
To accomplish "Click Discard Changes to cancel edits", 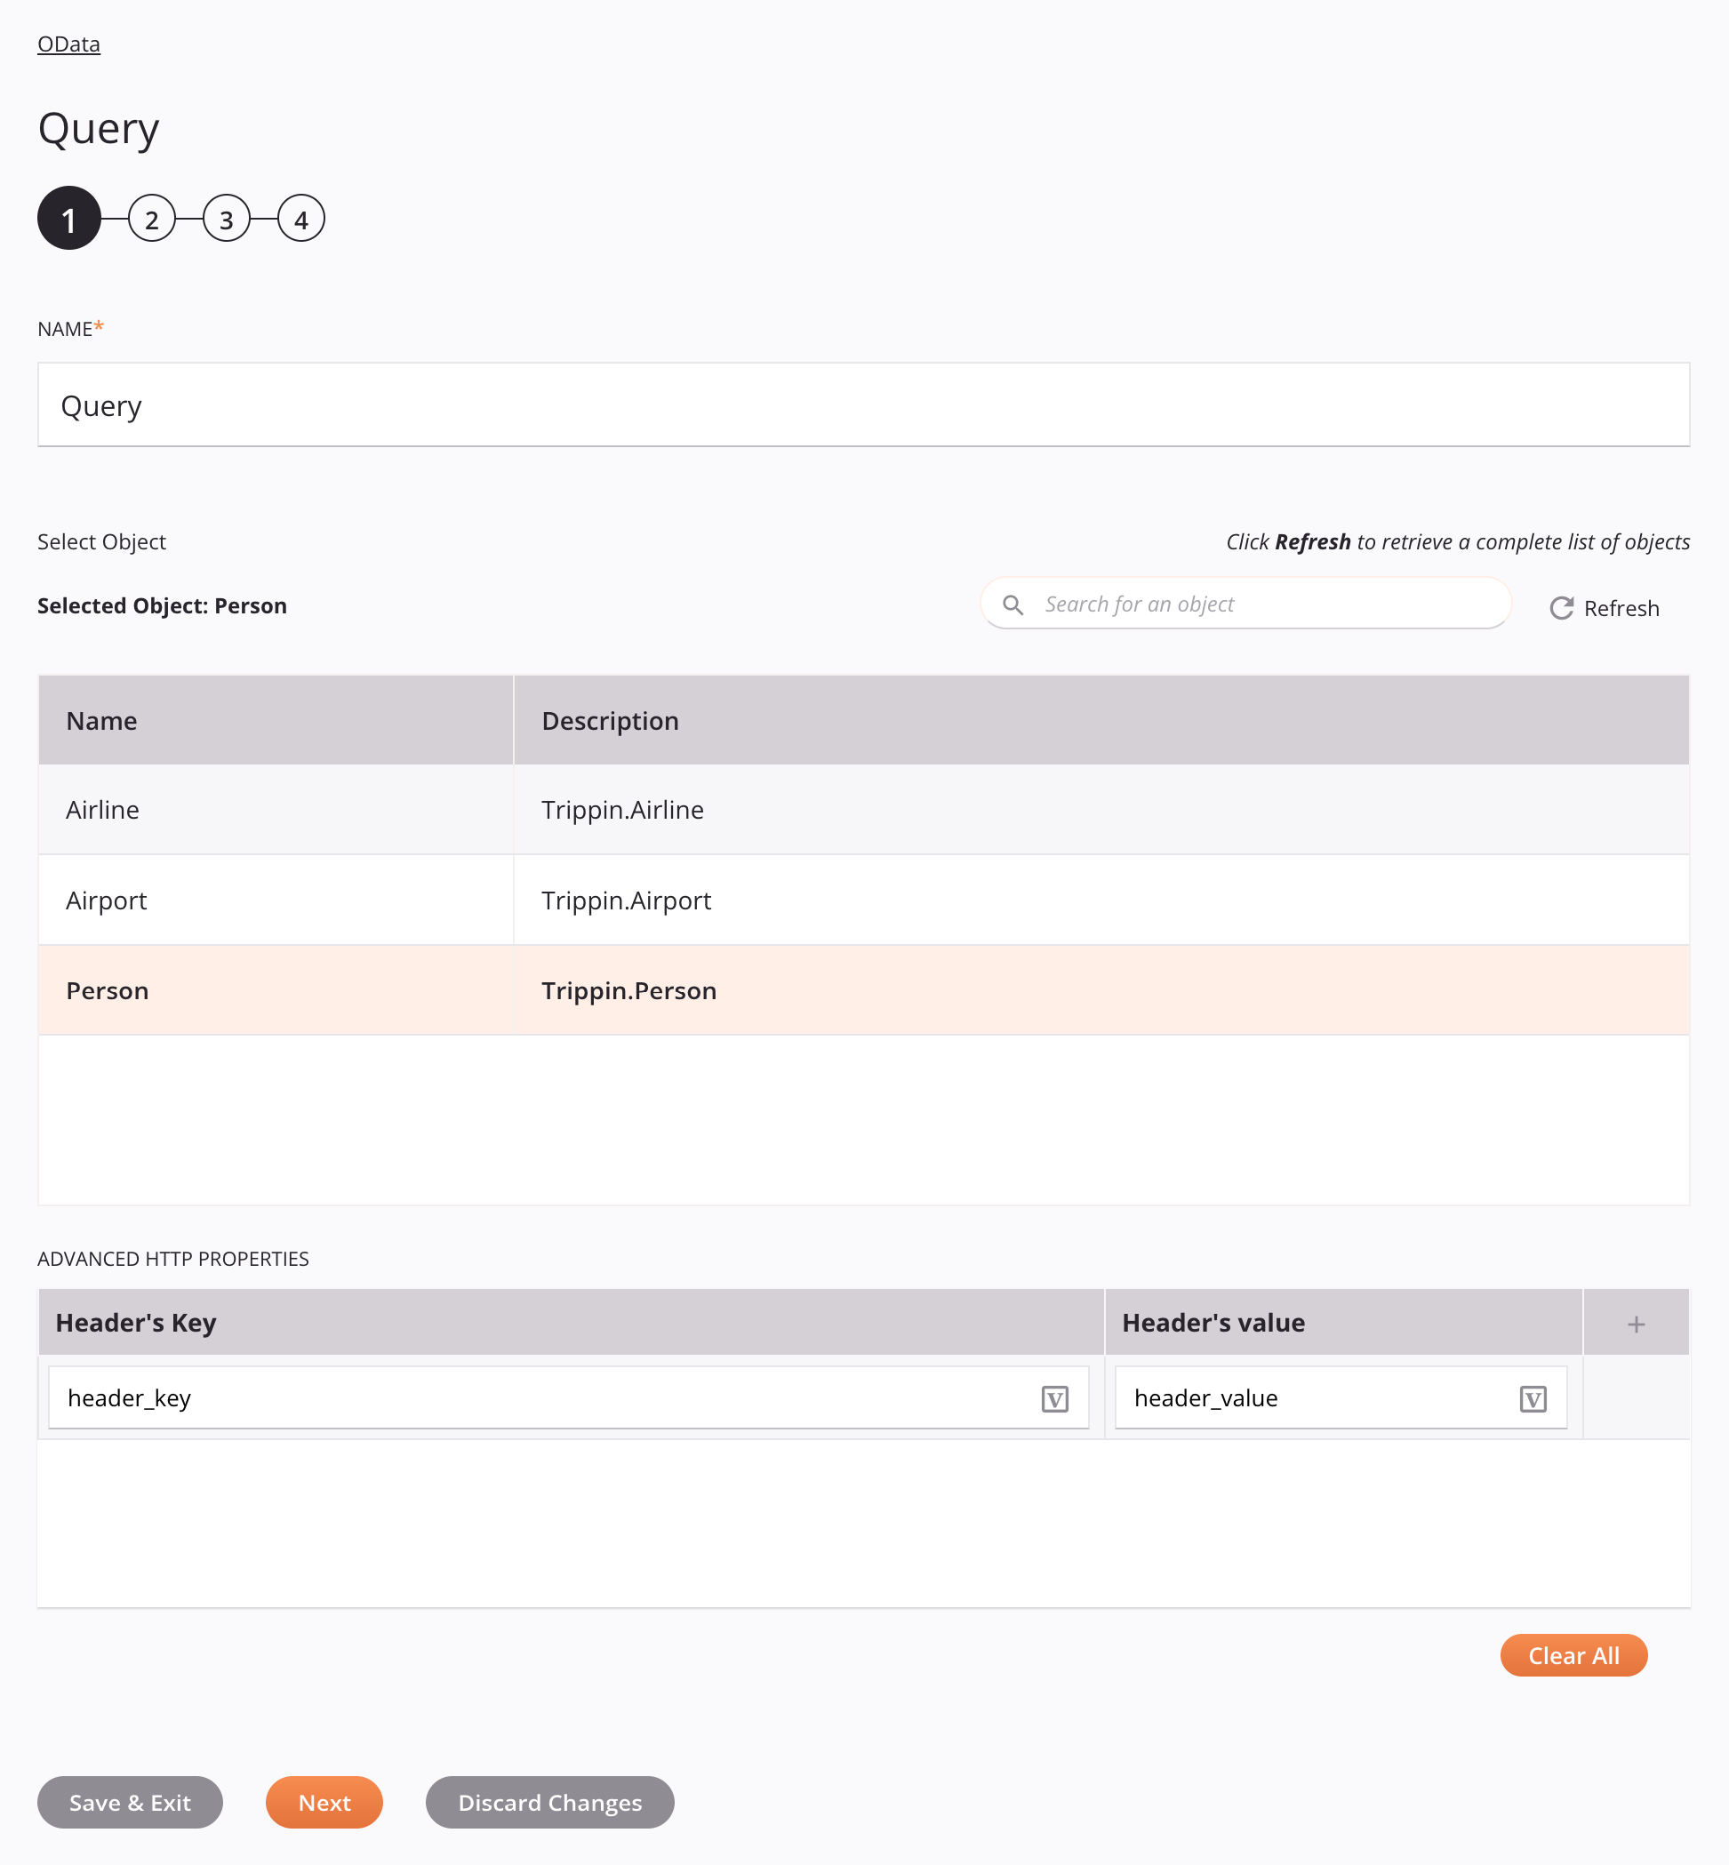I will 549,1802.
